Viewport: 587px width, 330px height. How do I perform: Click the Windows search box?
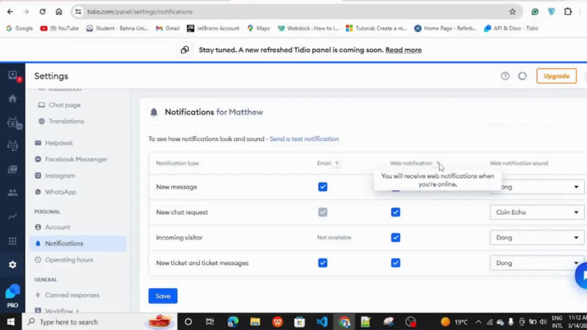click(x=100, y=322)
